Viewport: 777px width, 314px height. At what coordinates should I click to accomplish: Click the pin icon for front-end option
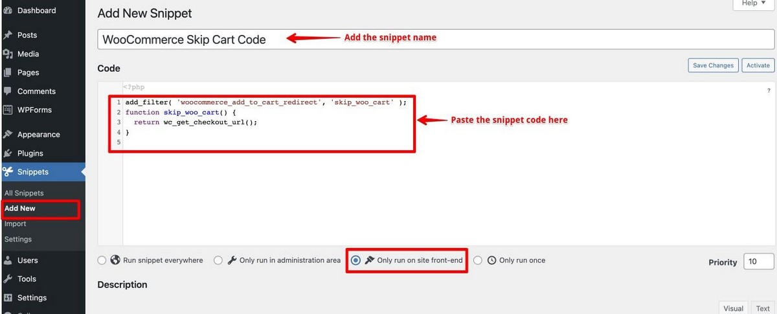click(x=370, y=260)
